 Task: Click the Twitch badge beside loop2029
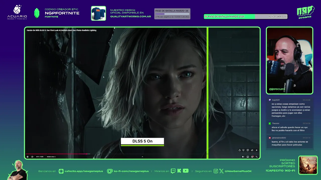pyautogui.click(x=270, y=100)
